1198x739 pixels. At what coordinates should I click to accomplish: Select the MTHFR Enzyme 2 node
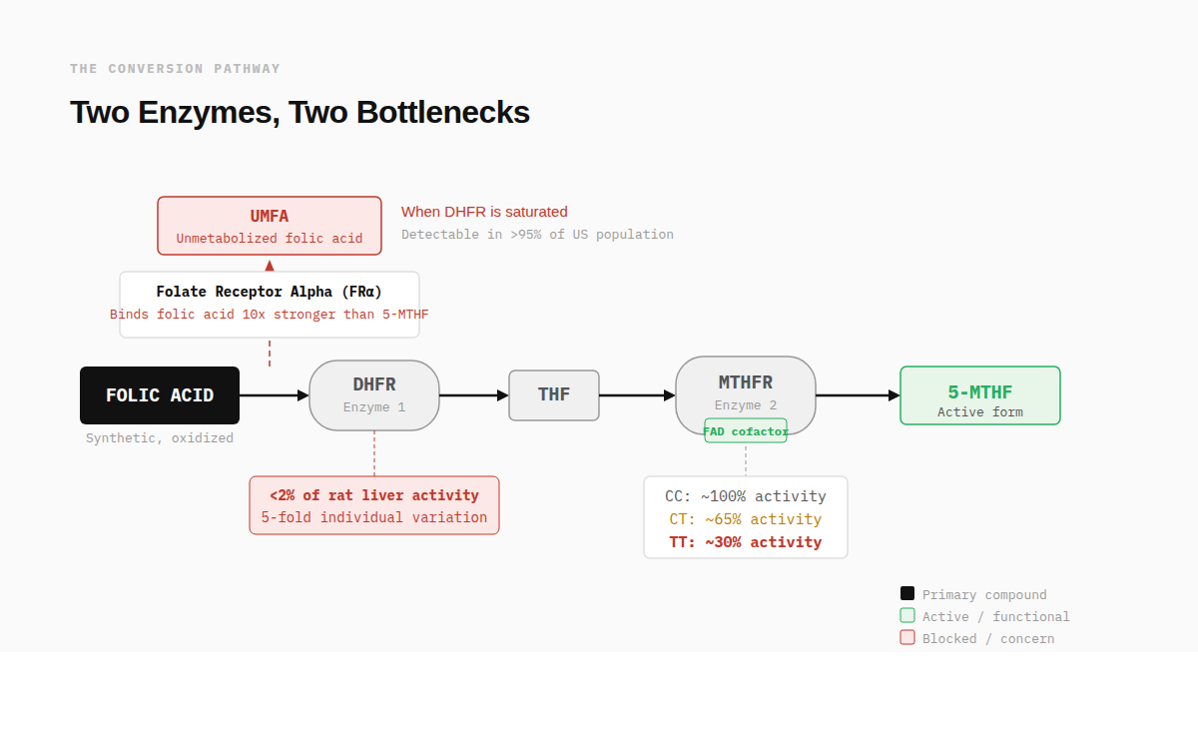[746, 387]
